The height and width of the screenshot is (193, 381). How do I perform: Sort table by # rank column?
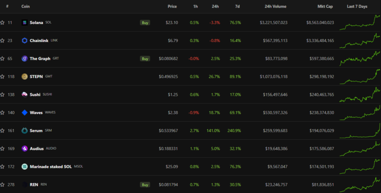(x=7, y=6)
